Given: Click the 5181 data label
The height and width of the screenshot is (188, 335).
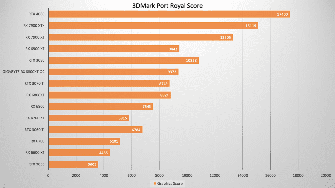Looking at the screenshot, I should click(114, 141).
